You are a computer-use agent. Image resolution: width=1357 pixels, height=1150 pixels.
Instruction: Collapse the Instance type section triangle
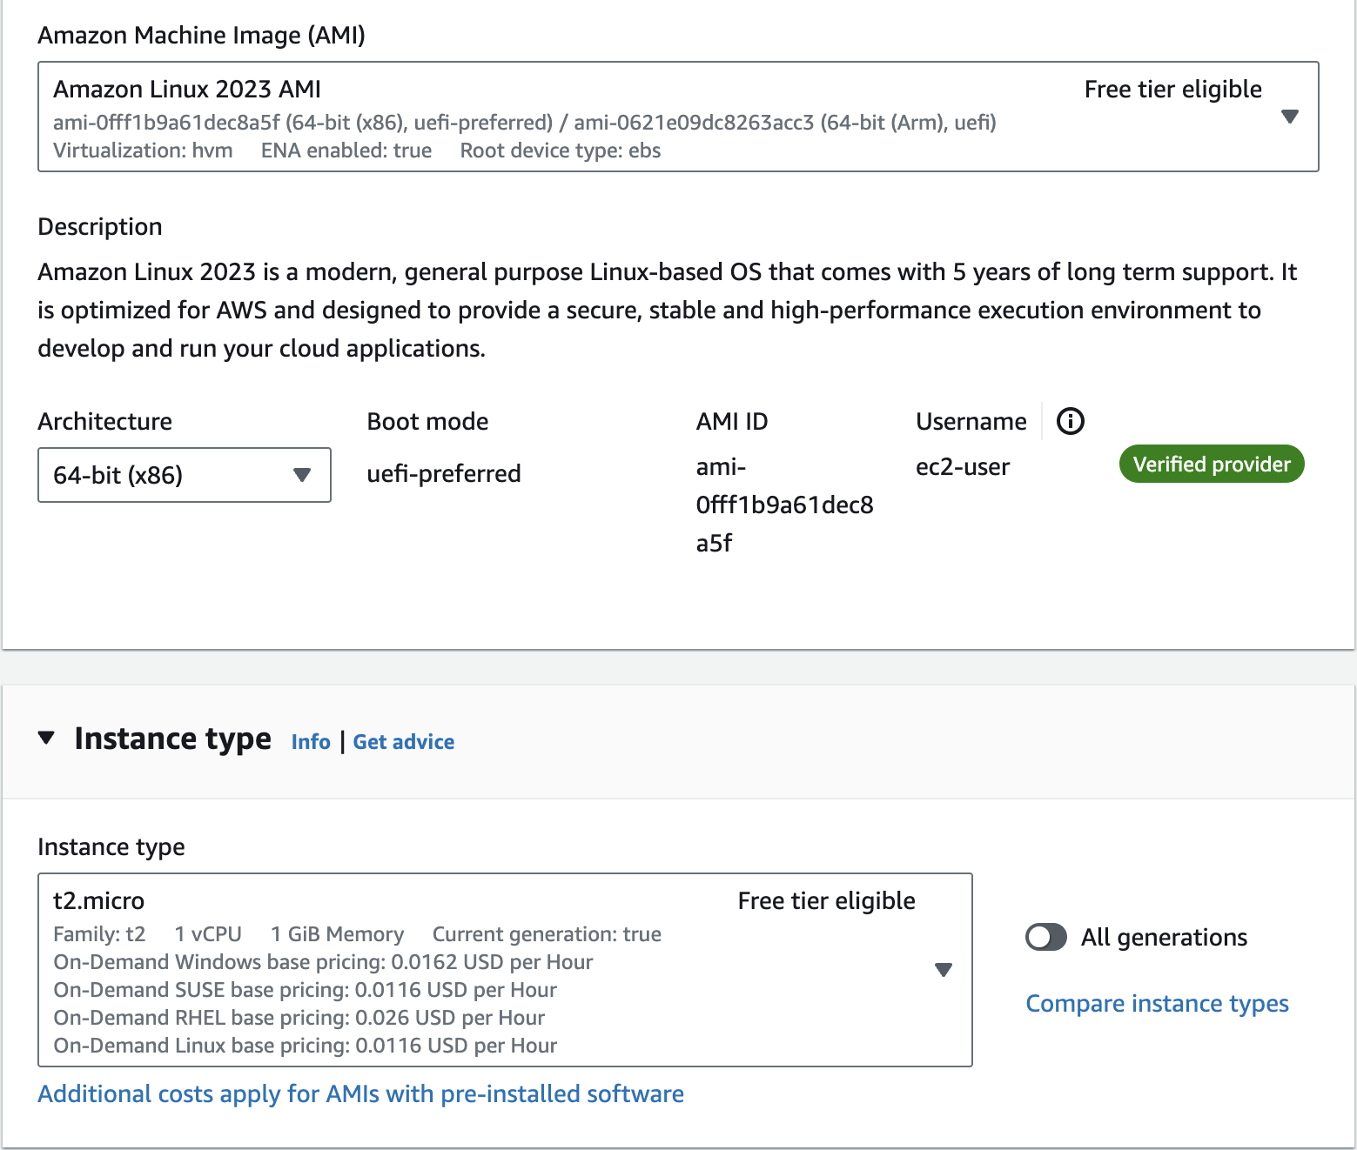(47, 739)
